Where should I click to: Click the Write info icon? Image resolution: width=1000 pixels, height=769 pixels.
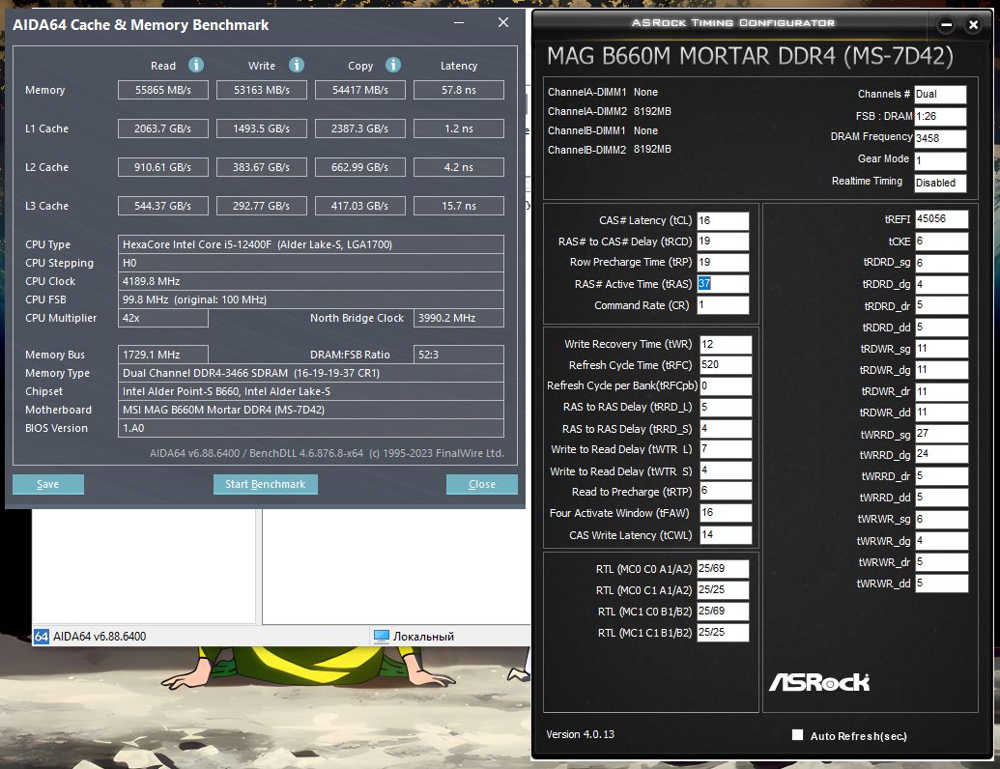(x=297, y=65)
